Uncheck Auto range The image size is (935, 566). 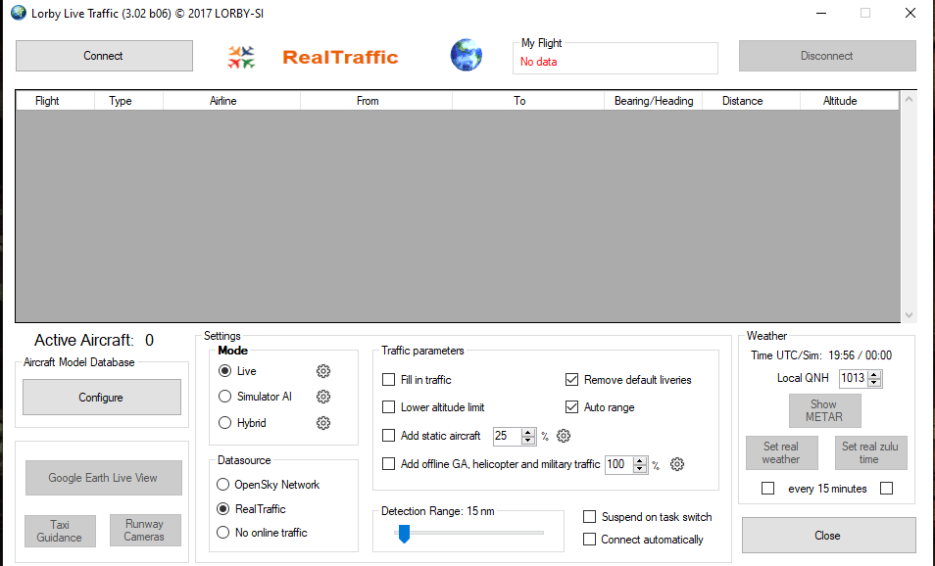click(x=571, y=407)
